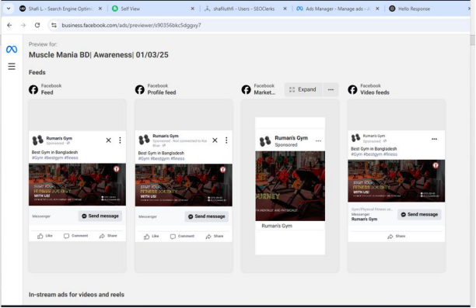This screenshot has height=308, width=476.
Task: Click Ruman's Gym avatar in Video feeds preview
Action: (355, 138)
